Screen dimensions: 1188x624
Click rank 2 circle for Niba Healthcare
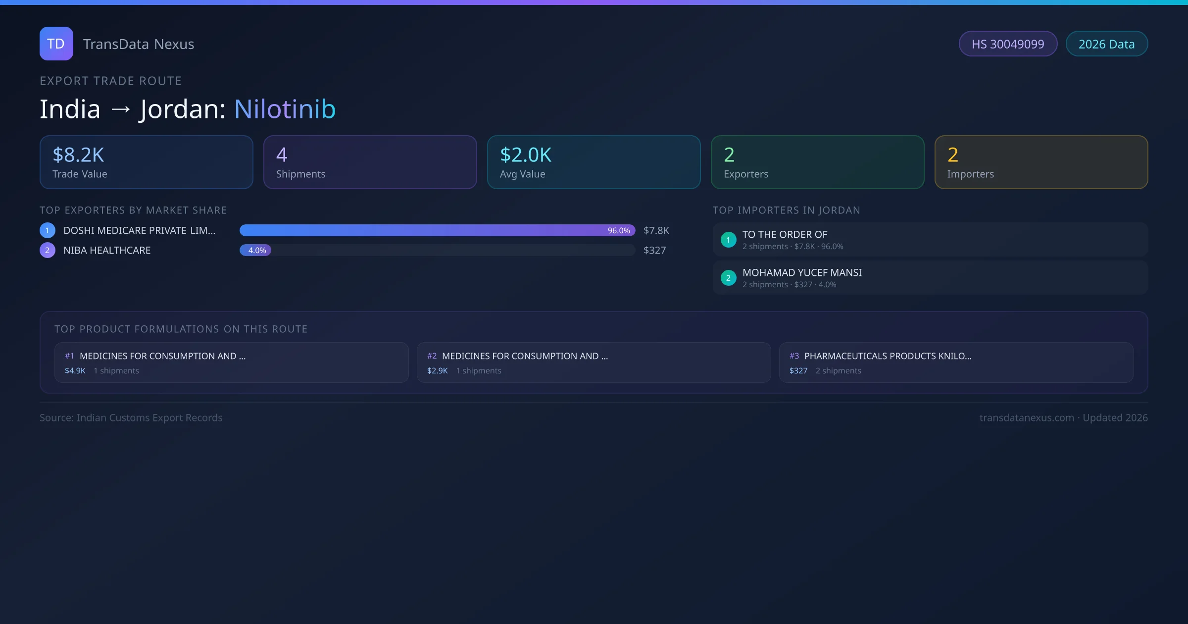pyautogui.click(x=48, y=250)
